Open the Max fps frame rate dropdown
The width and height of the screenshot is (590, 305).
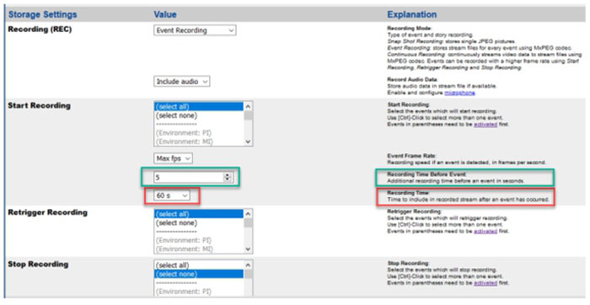click(173, 158)
